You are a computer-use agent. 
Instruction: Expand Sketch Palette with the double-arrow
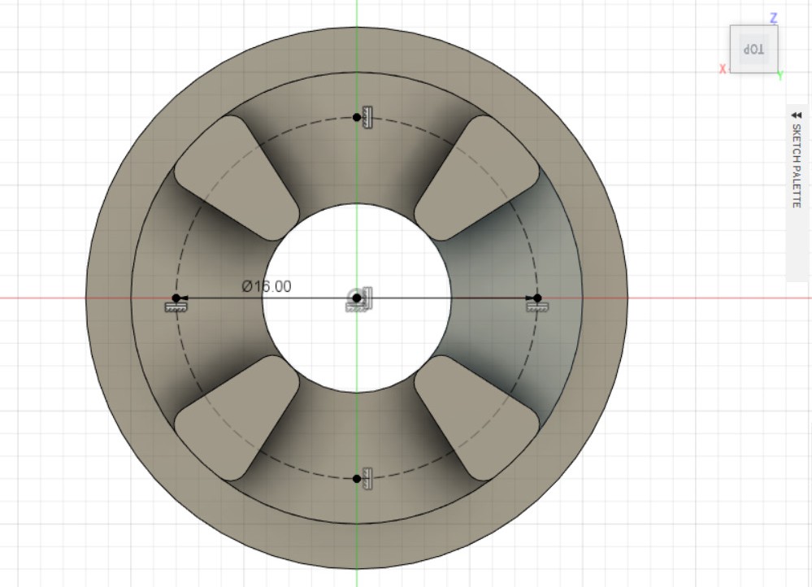point(797,115)
